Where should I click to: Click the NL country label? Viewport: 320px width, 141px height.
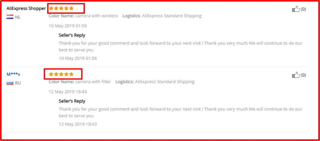click(x=18, y=17)
